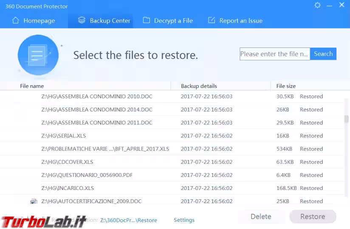Click Restored status of INCARICO.XLS row
Image resolution: width=350 pixels, height=229 pixels.
click(x=311, y=188)
